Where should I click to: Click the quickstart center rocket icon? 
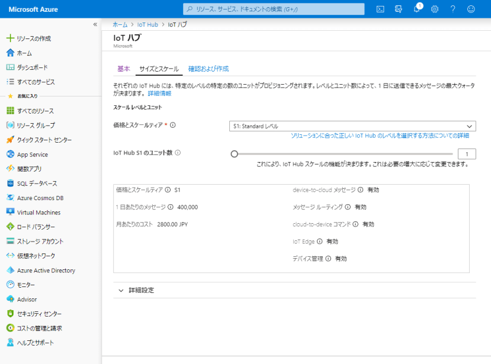click(x=10, y=140)
